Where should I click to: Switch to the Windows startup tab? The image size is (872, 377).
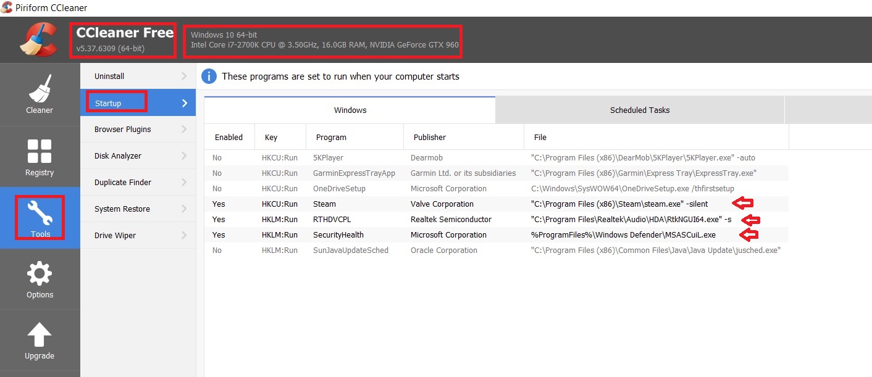point(350,110)
